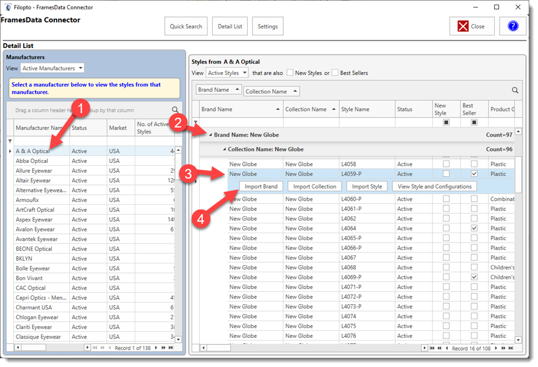Click Import Style button
The width and height of the screenshot is (538, 367).
[x=367, y=187]
